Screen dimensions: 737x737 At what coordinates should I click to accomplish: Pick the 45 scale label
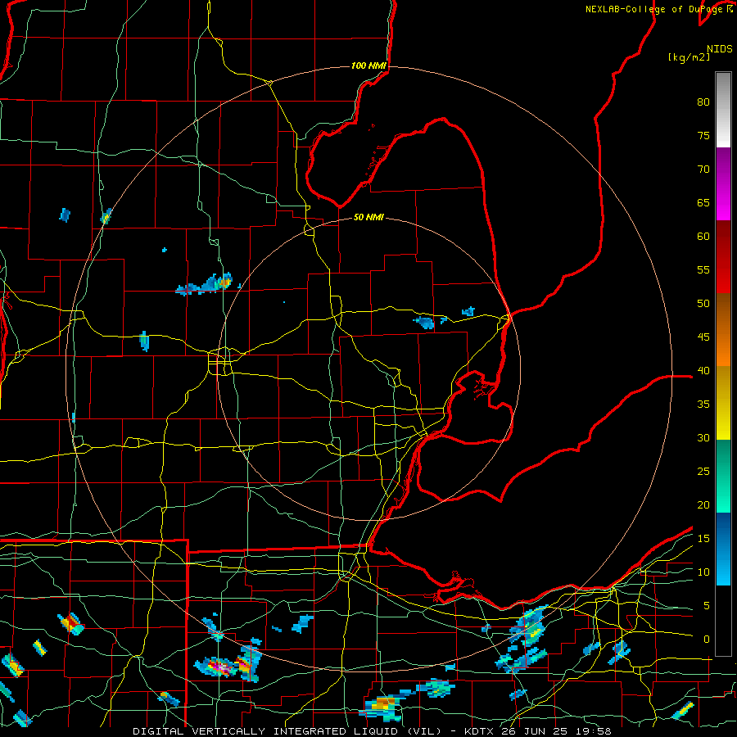pos(703,337)
